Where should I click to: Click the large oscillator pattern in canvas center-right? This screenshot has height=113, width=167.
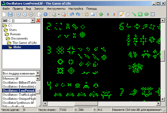(136, 68)
